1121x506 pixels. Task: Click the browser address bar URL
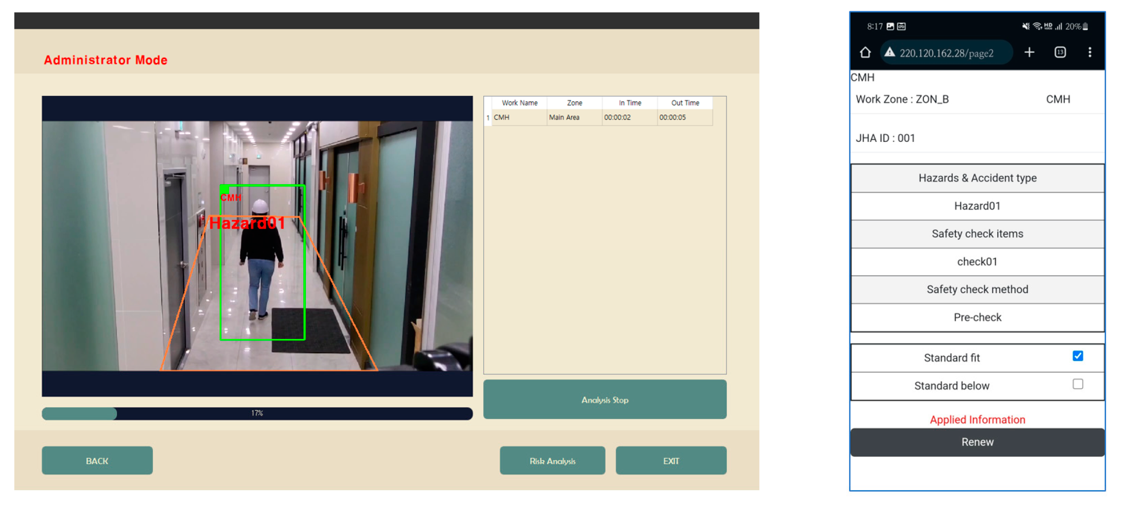click(946, 54)
